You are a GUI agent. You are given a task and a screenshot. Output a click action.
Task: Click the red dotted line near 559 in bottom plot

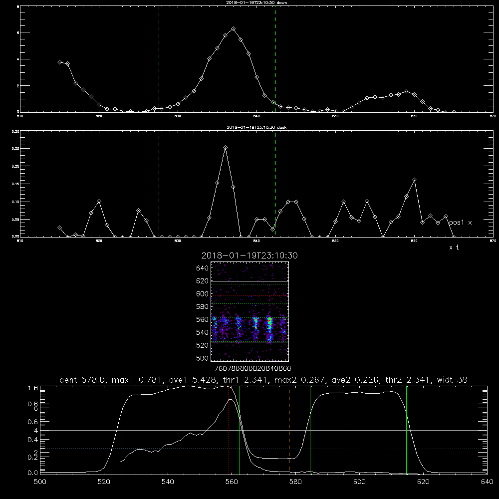229,430
